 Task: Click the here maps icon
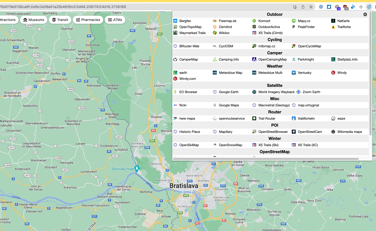tap(175, 118)
